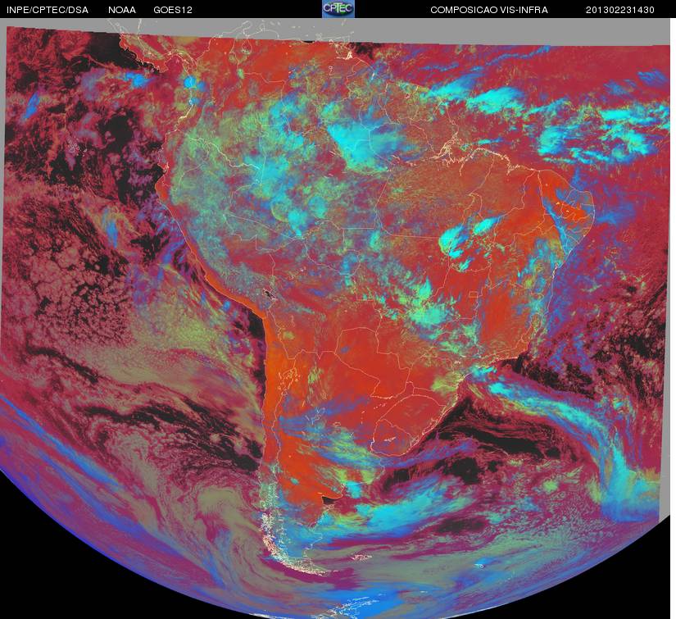Select the INPE/CPTEC/DSA header text

48,10
